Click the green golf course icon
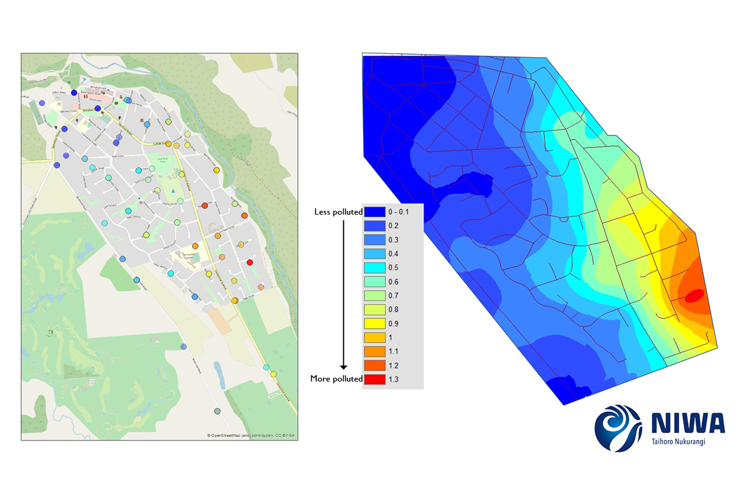The image size is (754, 502). [52, 333]
